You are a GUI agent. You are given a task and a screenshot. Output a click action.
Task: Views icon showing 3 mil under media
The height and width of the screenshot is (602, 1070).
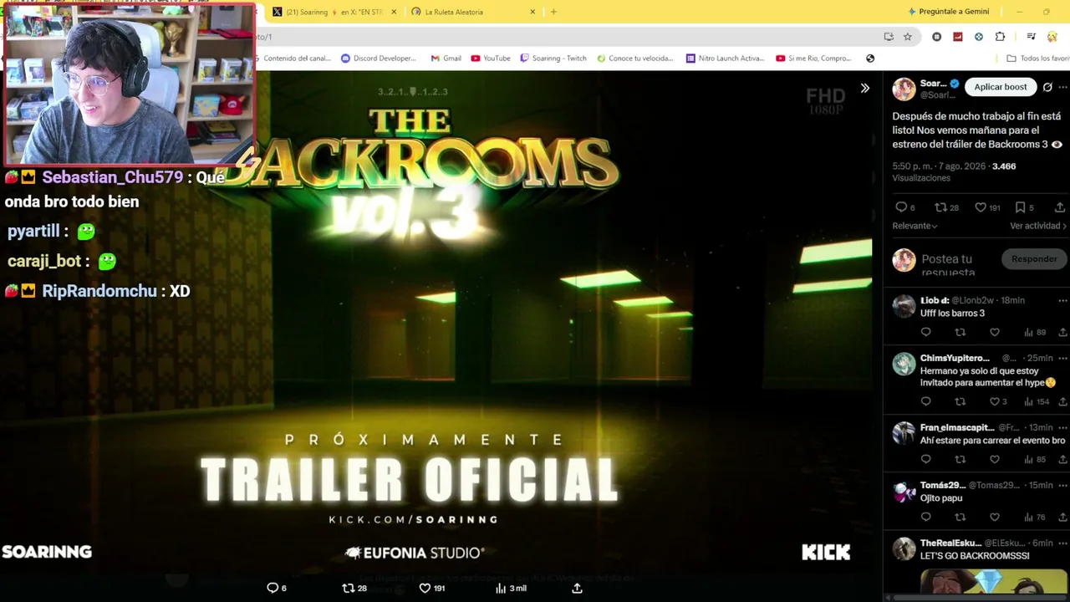pyautogui.click(x=501, y=589)
